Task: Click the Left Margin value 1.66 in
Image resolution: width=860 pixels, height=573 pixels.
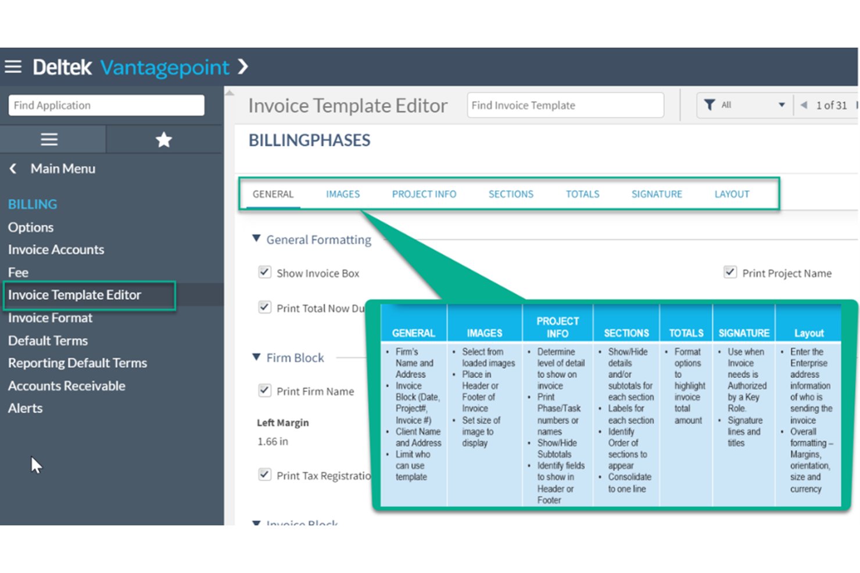Action: 273,441
